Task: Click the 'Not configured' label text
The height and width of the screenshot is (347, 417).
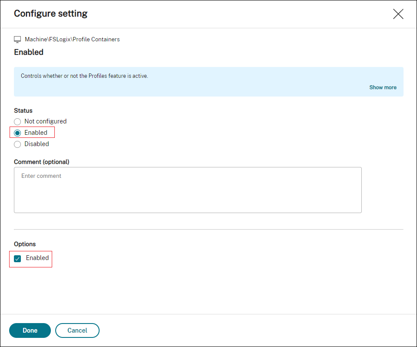Action: 45,121
